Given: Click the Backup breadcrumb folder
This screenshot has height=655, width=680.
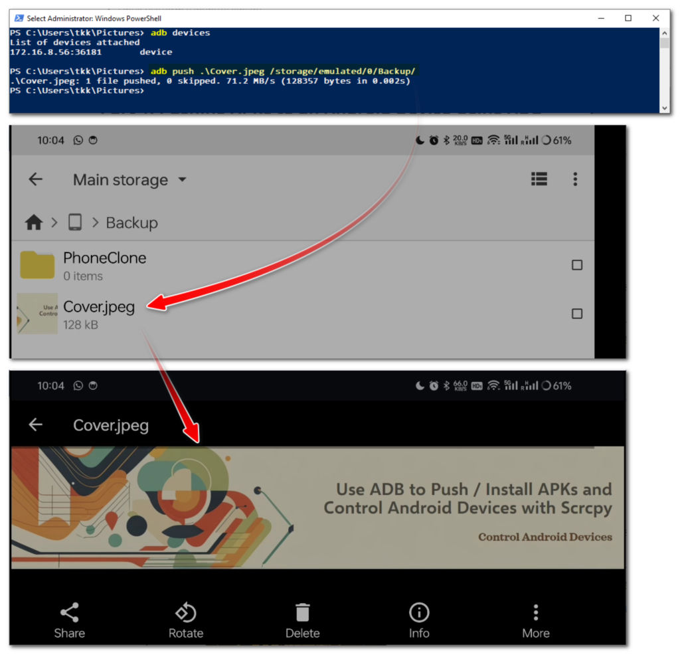Looking at the screenshot, I should [131, 223].
